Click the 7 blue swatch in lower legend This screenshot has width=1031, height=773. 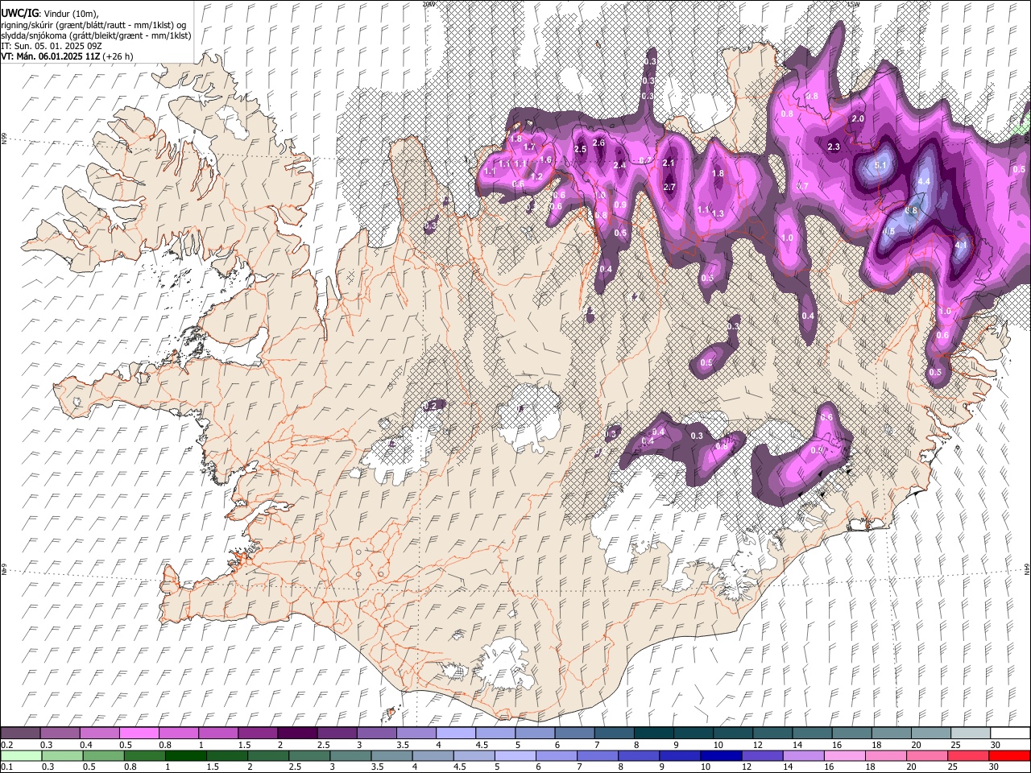point(597,755)
